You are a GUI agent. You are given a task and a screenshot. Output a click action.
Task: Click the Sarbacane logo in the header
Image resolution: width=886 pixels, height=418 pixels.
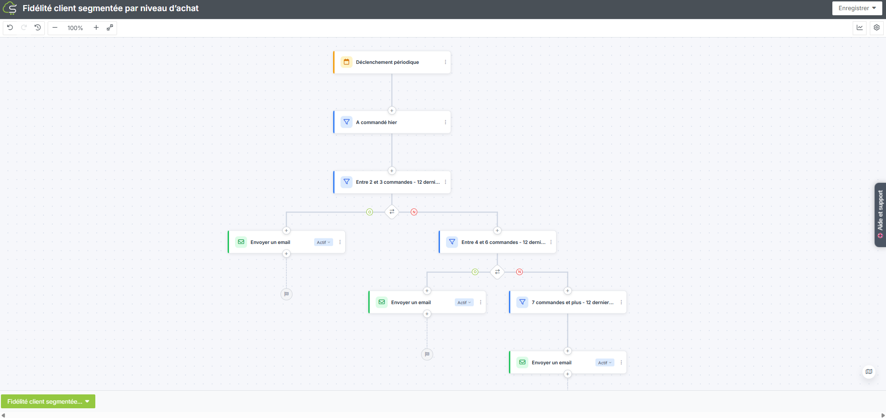coord(10,8)
